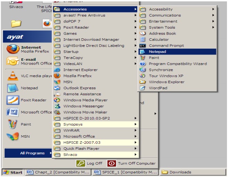Click the Start button
This screenshot has height=177, width=228.
tap(13, 173)
